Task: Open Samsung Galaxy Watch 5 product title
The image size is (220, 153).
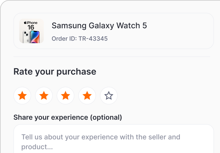Action: tap(99, 26)
